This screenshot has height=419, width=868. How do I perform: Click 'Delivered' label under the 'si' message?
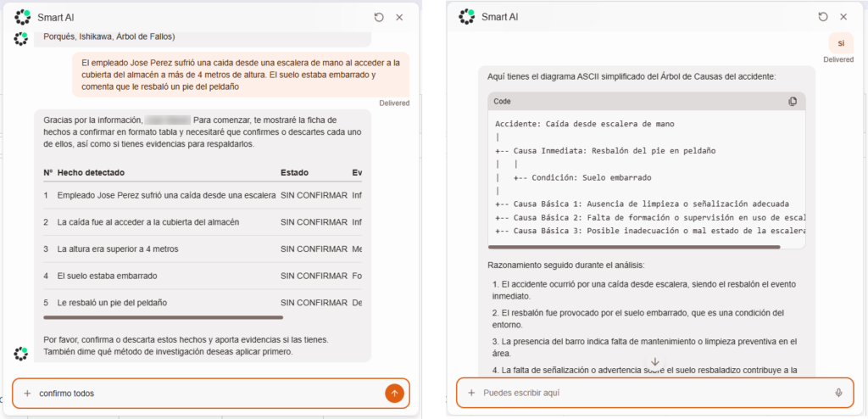[838, 60]
